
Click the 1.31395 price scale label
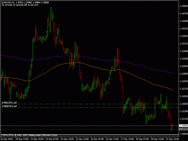[x=184, y=112]
